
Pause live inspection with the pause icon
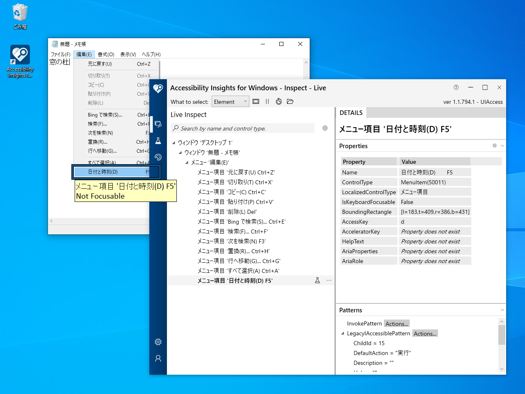coord(267,101)
